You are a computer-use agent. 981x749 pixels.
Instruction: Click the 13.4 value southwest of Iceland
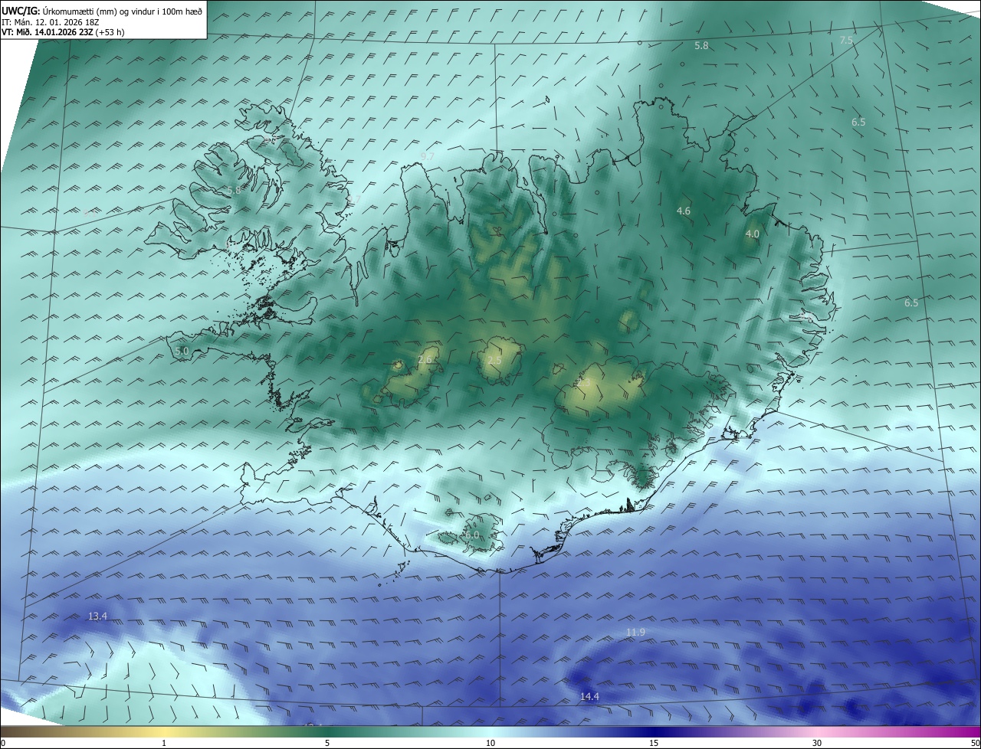(x=97, y=616)
